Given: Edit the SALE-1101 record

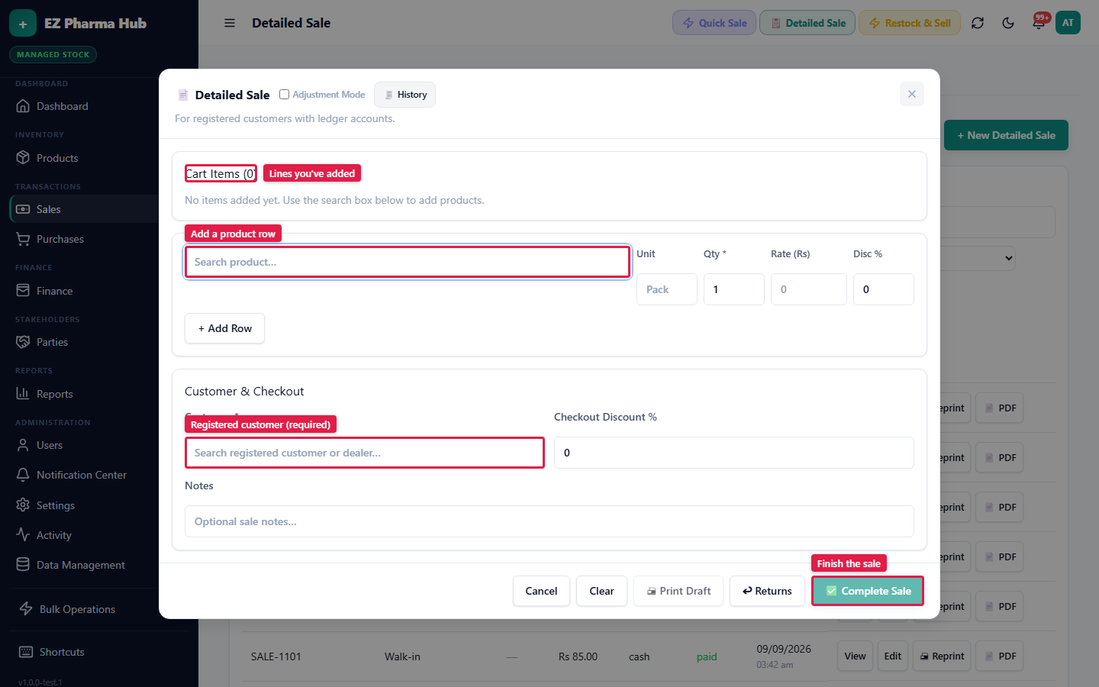Looking at the screenshot, I should [x=893, y=656].
